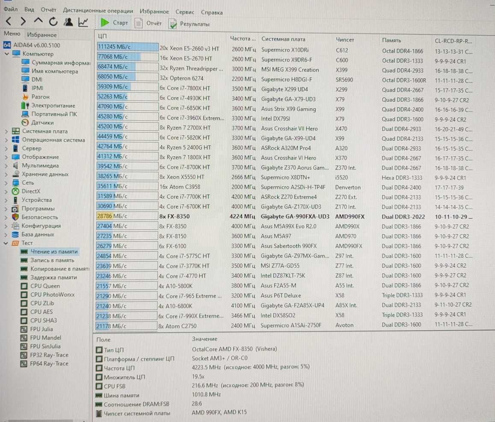
Task: Expand the Системная плата node
Action: click(6, 131)
